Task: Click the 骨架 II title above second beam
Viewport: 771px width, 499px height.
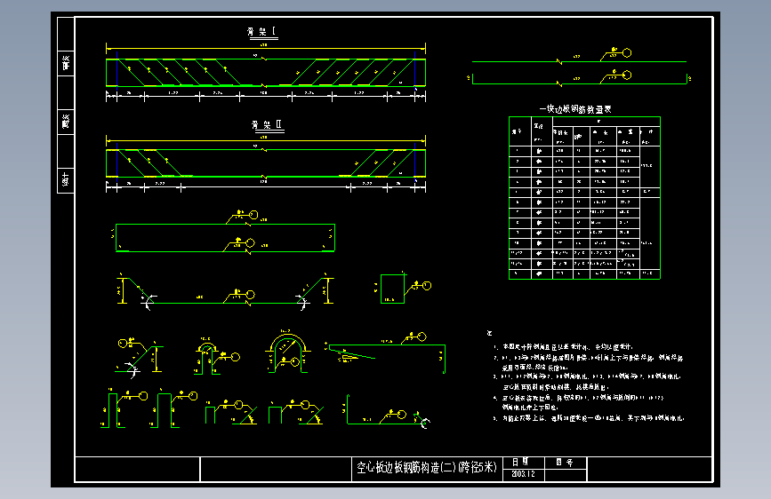Action: pos(266,124)
